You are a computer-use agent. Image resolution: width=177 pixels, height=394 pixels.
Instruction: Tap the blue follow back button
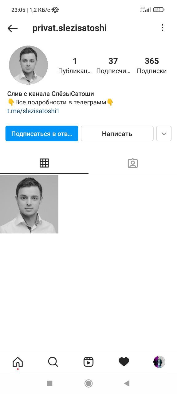tap(42, 134)
